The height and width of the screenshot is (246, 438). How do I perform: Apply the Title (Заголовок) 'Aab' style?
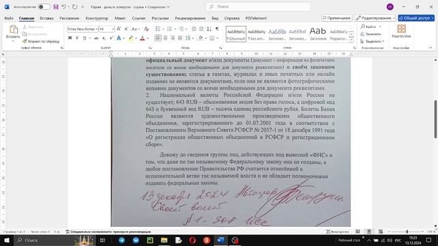(x=318, y=34)
